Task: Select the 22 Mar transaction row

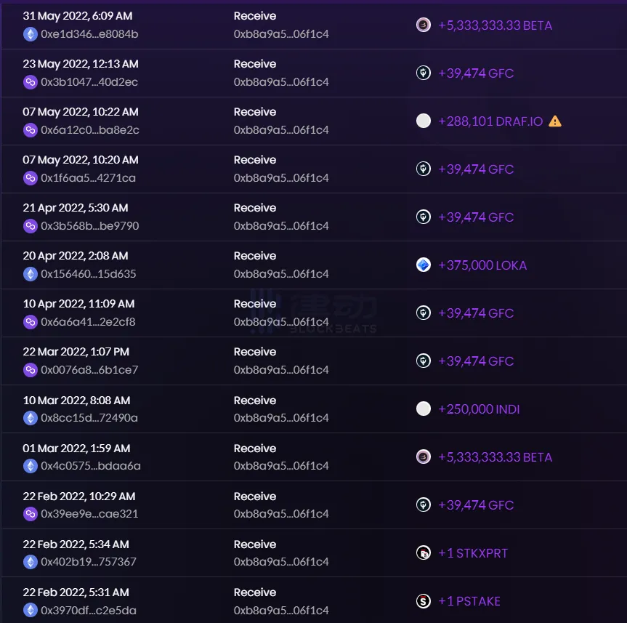Action: pyautogui.click(x=312, y=361)
